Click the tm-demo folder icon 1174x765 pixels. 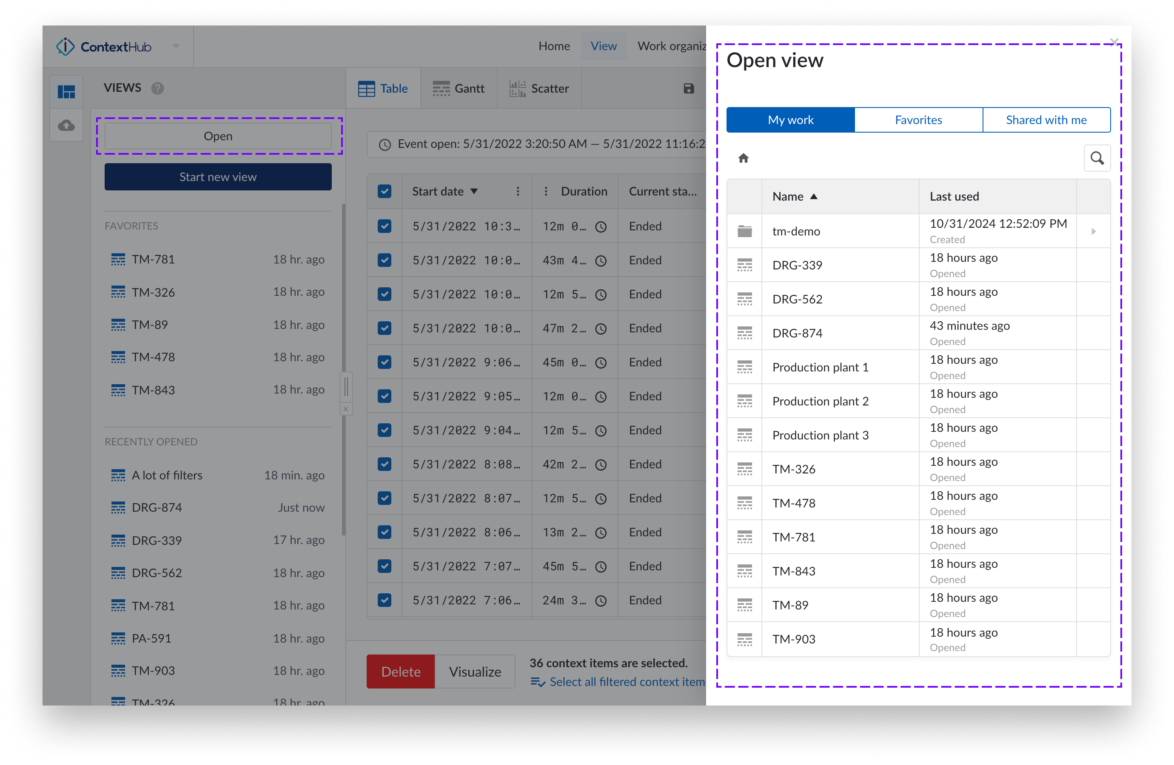[744, 231]
